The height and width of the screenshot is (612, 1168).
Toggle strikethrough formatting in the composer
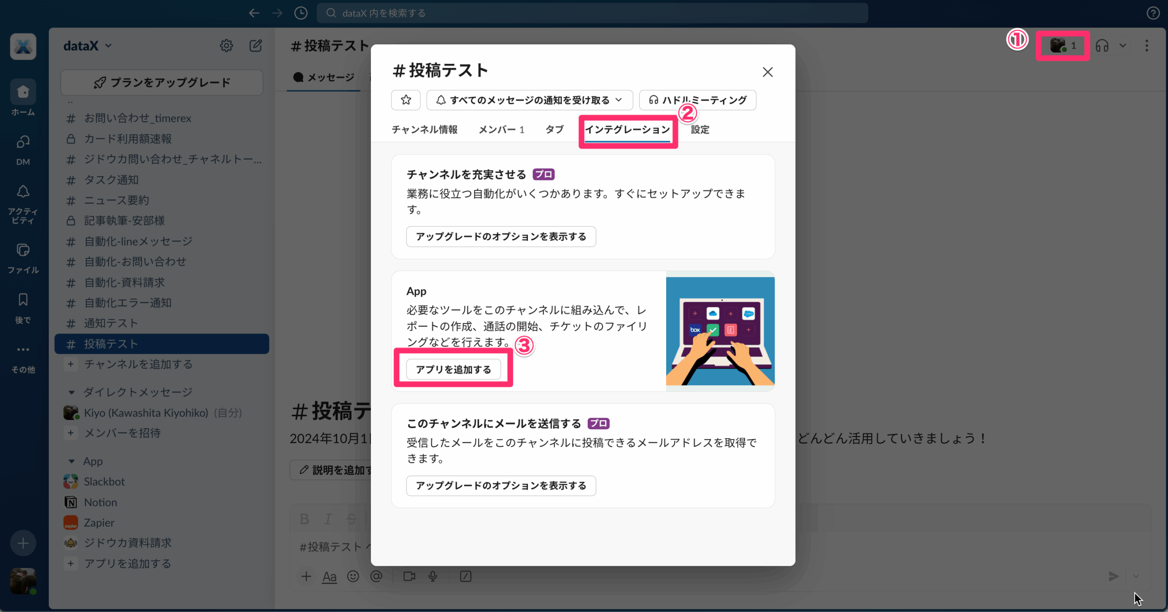(351, 519)
